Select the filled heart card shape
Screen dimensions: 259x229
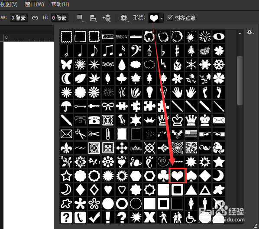click(x=177, y=176)
